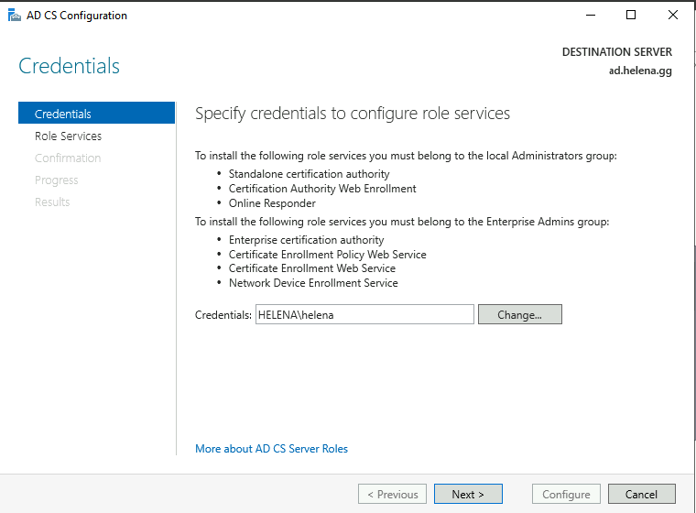
Task: Click the Network Device Enrollment Service item
Action: point(313,283)
